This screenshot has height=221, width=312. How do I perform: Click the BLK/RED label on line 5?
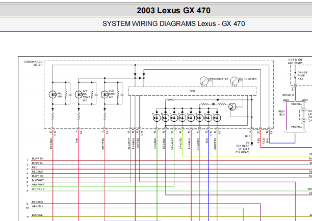(x=37, y=176)
